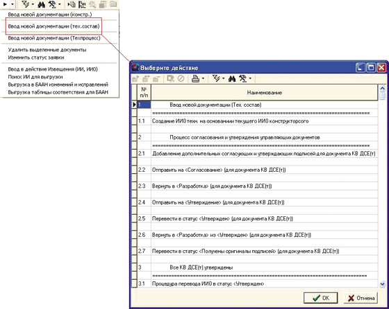Choose "Выгрузка в БААН изменений и исправлений"

[58, 85]
